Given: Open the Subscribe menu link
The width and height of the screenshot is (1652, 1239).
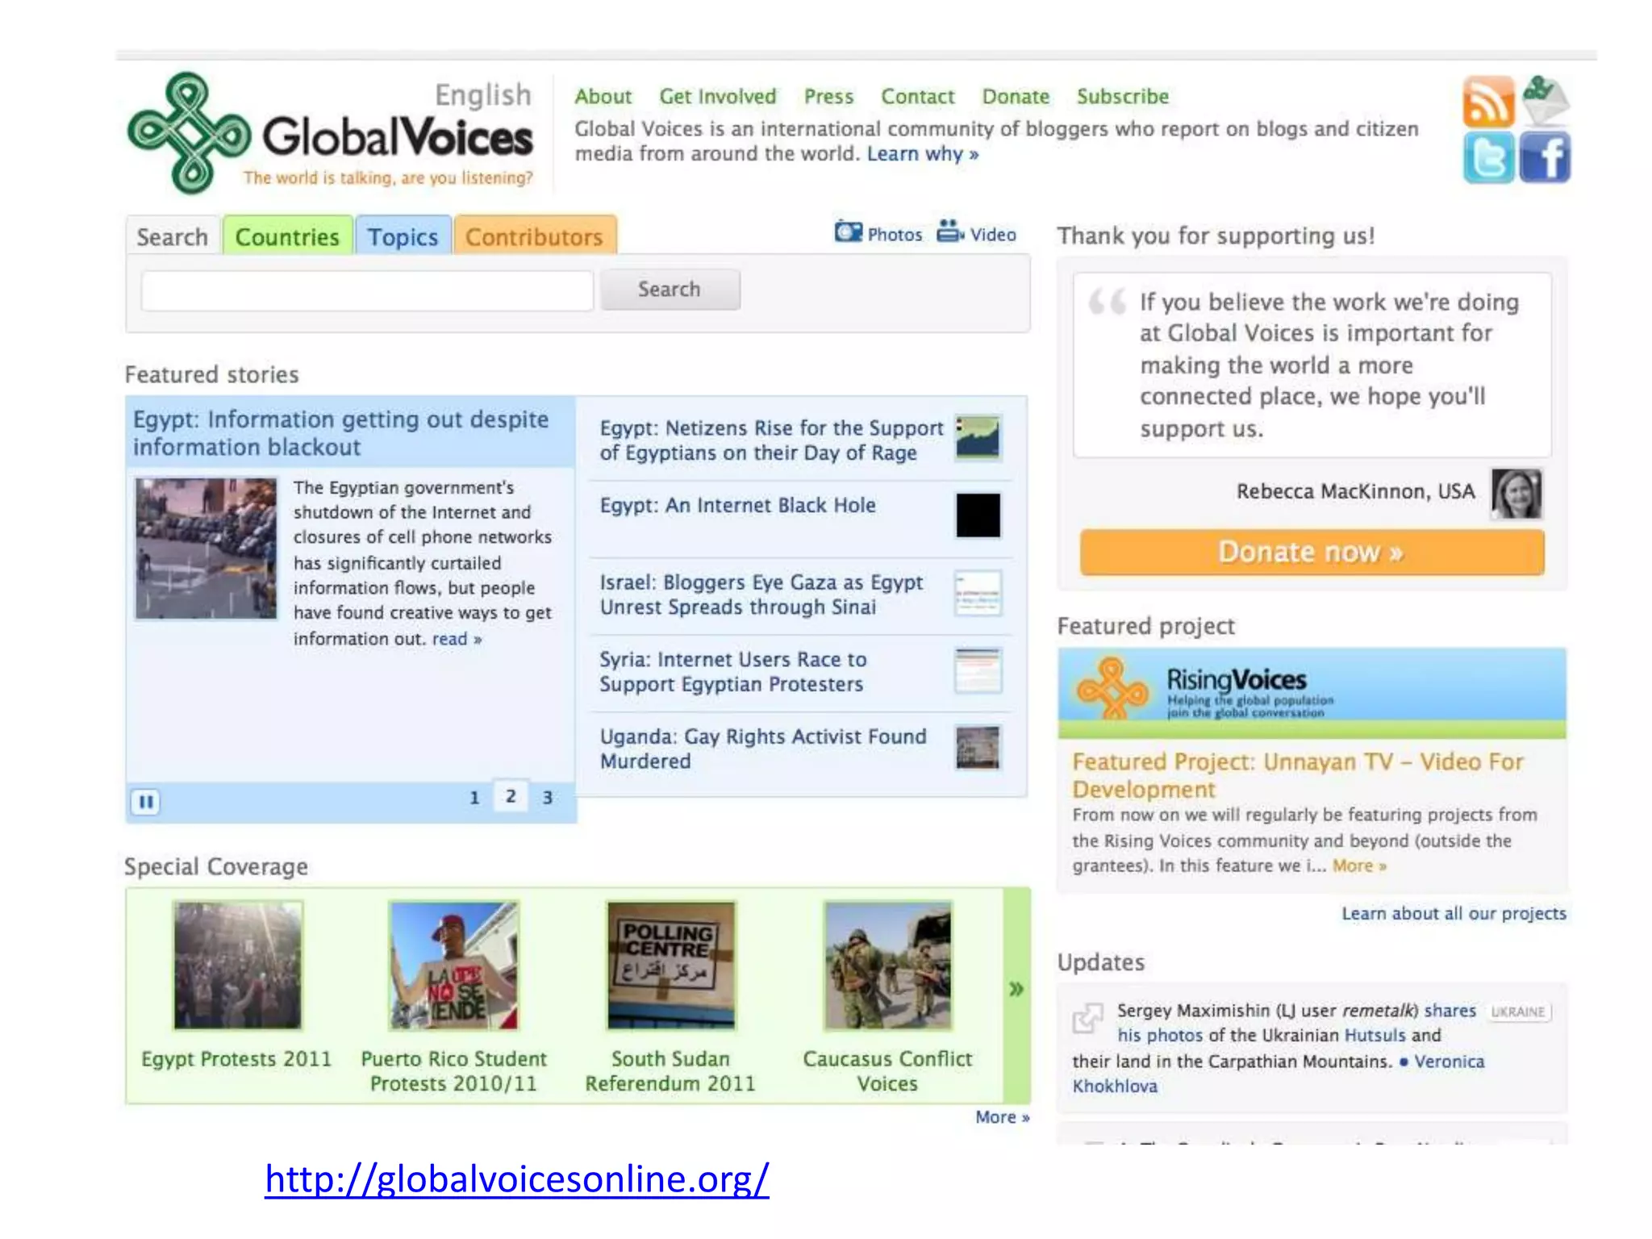Looking at the screenshot, I should coord(1123,97).
